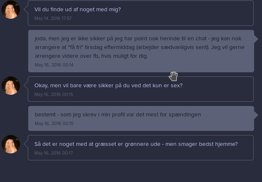Select the message "Vil du finde ud af noget med mig?"
262x182 pixels.
coord(78,10)
